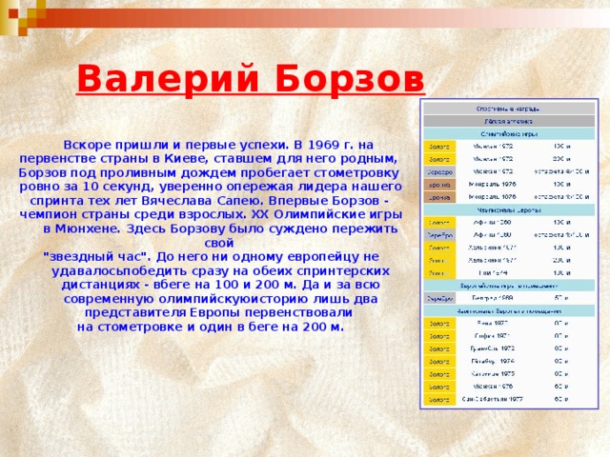Click the "Гётеборг 1974" table cell
The width and height of the screenshot is (610, 457).
pyautogui.click(x=493, y=362)
